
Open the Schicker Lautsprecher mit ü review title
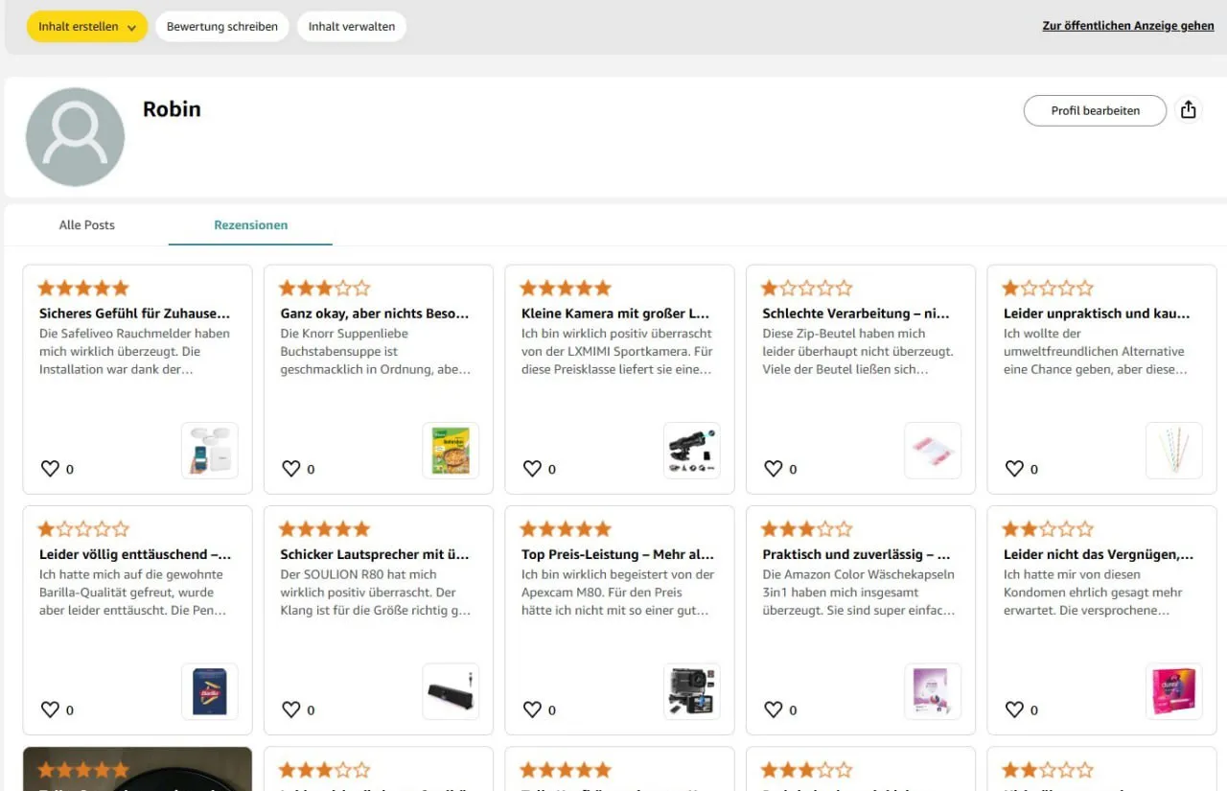[x=375, y=554]
